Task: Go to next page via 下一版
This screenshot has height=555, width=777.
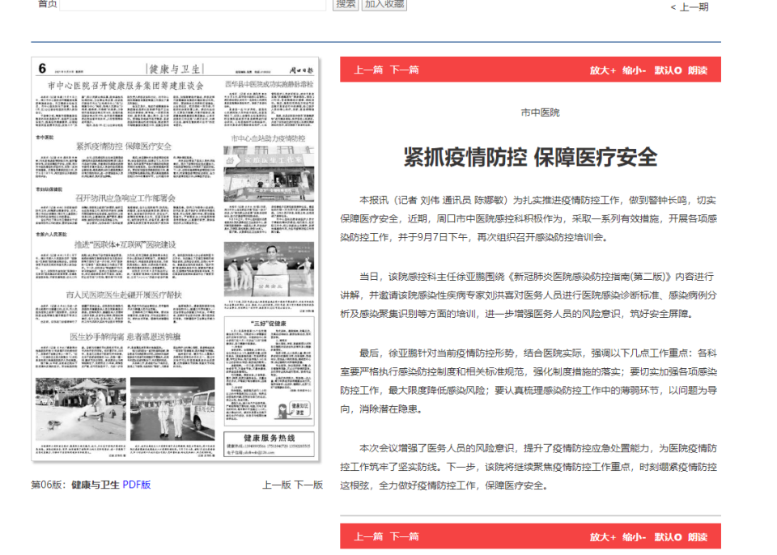Action: (308, 485)
